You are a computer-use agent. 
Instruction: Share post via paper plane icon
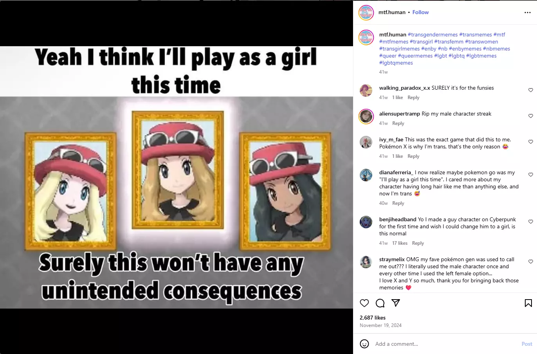tap(396, 303)
